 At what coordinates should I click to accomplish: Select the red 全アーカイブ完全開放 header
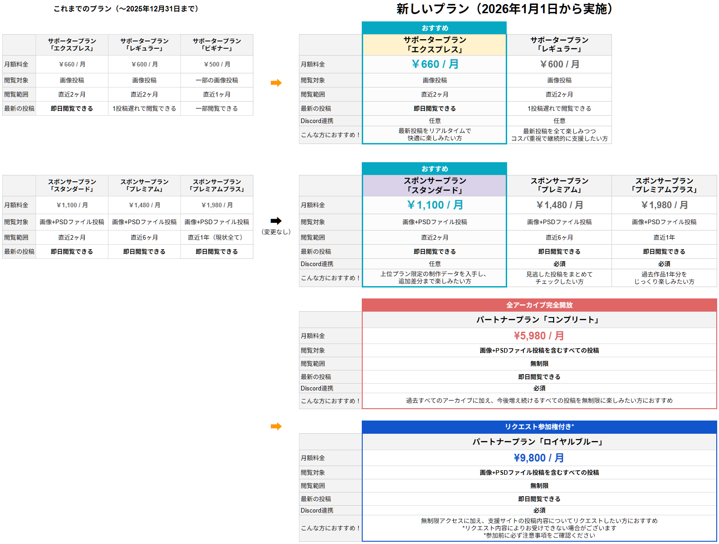pos(539,305)
